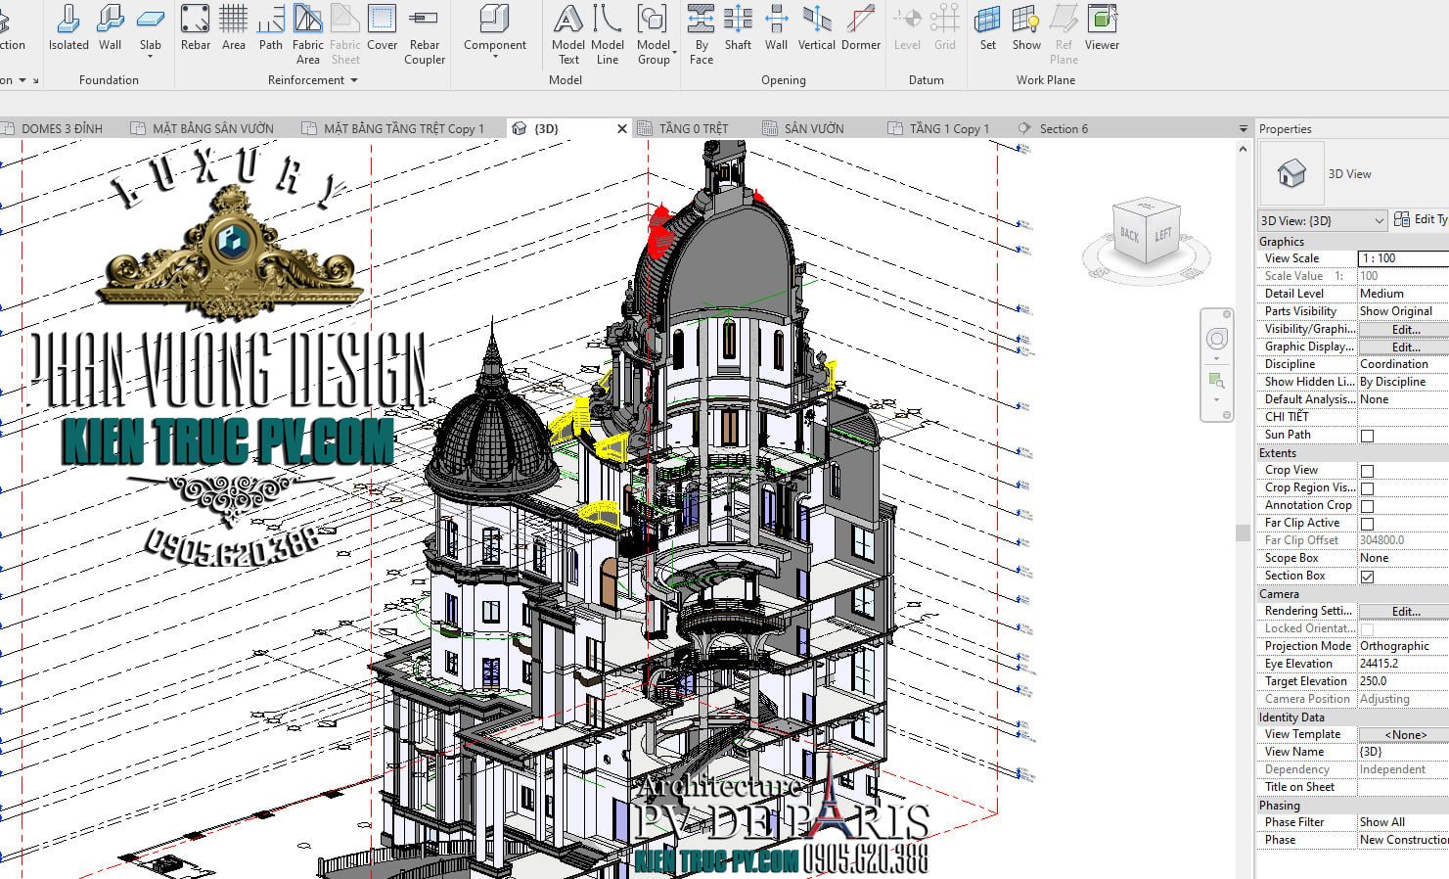
Task: Open the Scope Box None value
Action: [1403, 558]
